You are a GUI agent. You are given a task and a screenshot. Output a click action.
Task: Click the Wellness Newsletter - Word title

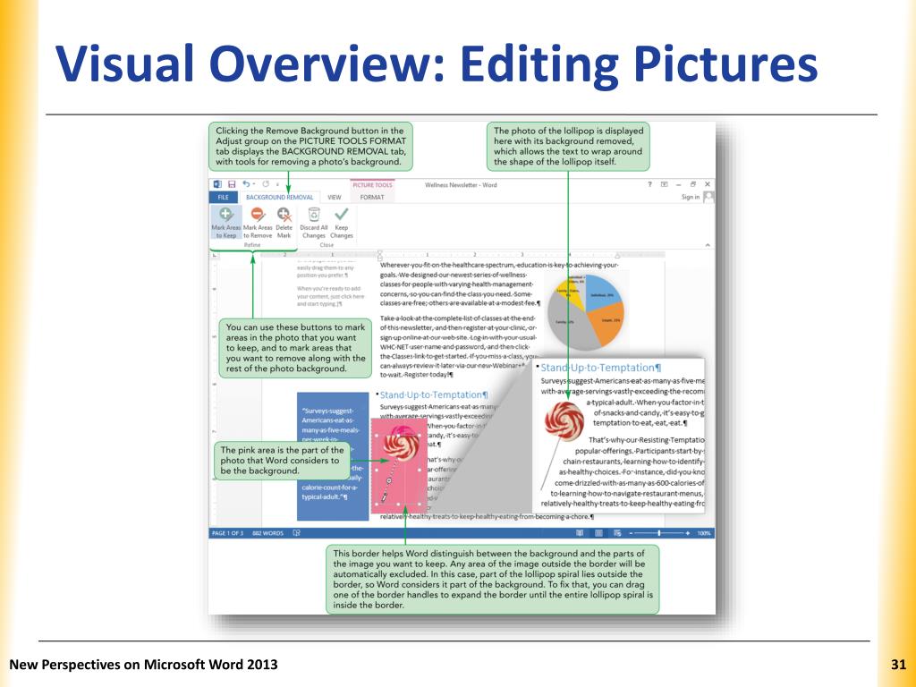coord(461,184)
